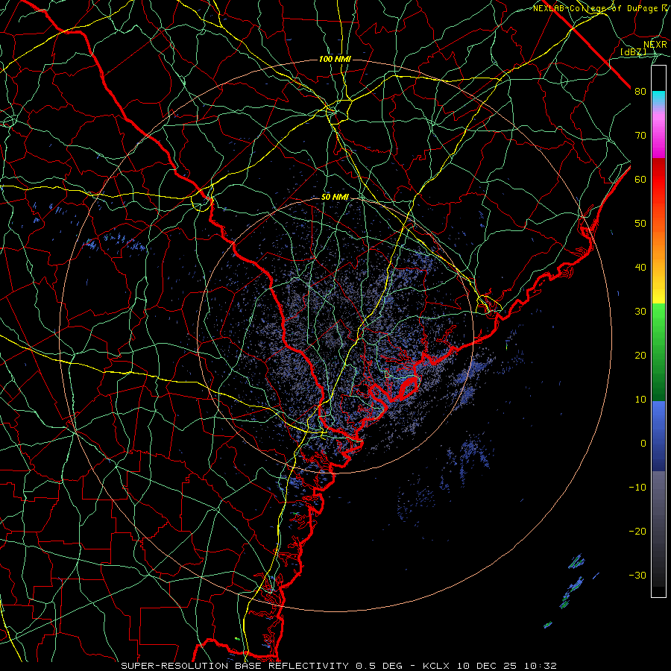Pick the gray swatch near -15 dBZ
Image resolution: width=671 pixels, height=671 pixels.
coord(658,509)
